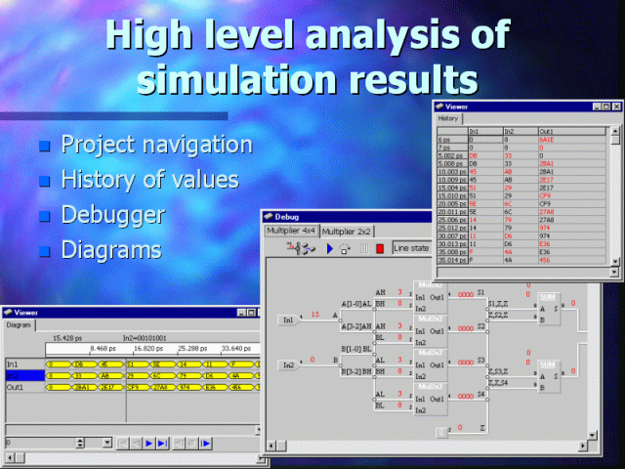
Task: Click the step-over icon in Debug toolbar
Action: point(346,249)
